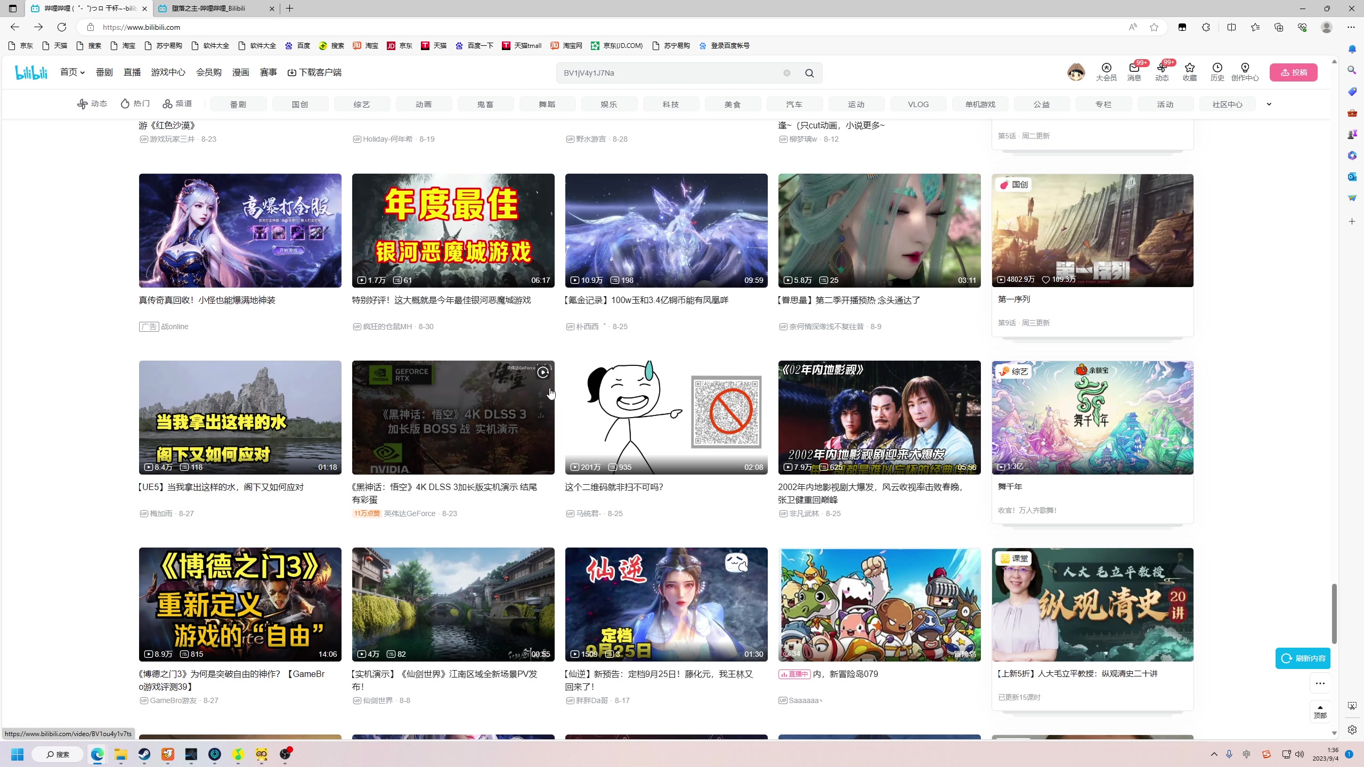This screenshot has height=767, width=1364.
Task: Open the 动态 feed icon in header
Action: tap(1162, 72)
